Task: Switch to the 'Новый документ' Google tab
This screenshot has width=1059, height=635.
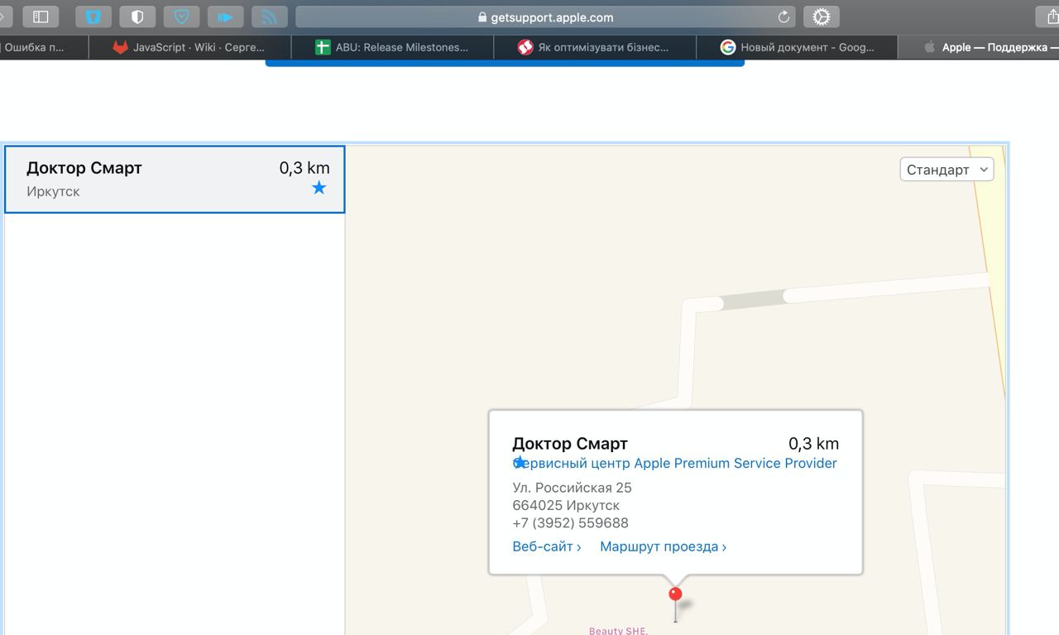Action: coord(797,47)
